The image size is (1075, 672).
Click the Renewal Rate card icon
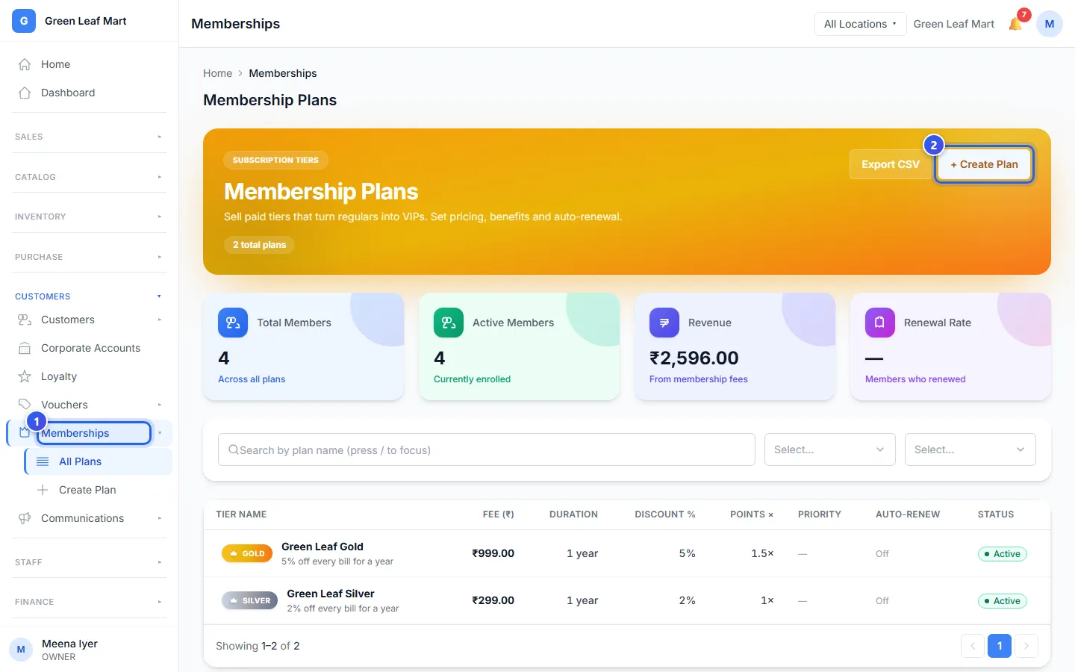(880, 323)
